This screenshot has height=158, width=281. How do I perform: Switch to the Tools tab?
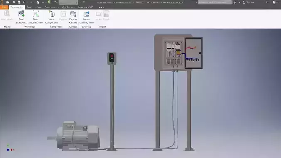click(x=30, y=7)
